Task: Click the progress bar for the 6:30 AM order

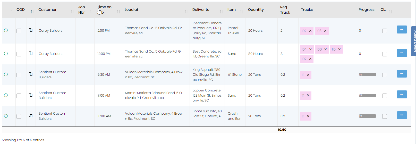Action: point(367,75)
